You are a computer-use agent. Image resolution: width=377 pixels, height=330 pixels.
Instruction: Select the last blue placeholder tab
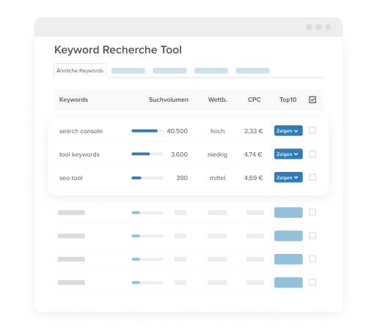252,71
